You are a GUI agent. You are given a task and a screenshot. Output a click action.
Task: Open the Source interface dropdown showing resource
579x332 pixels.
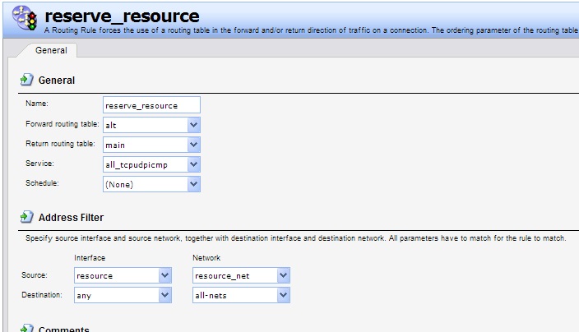coord(164,275)
